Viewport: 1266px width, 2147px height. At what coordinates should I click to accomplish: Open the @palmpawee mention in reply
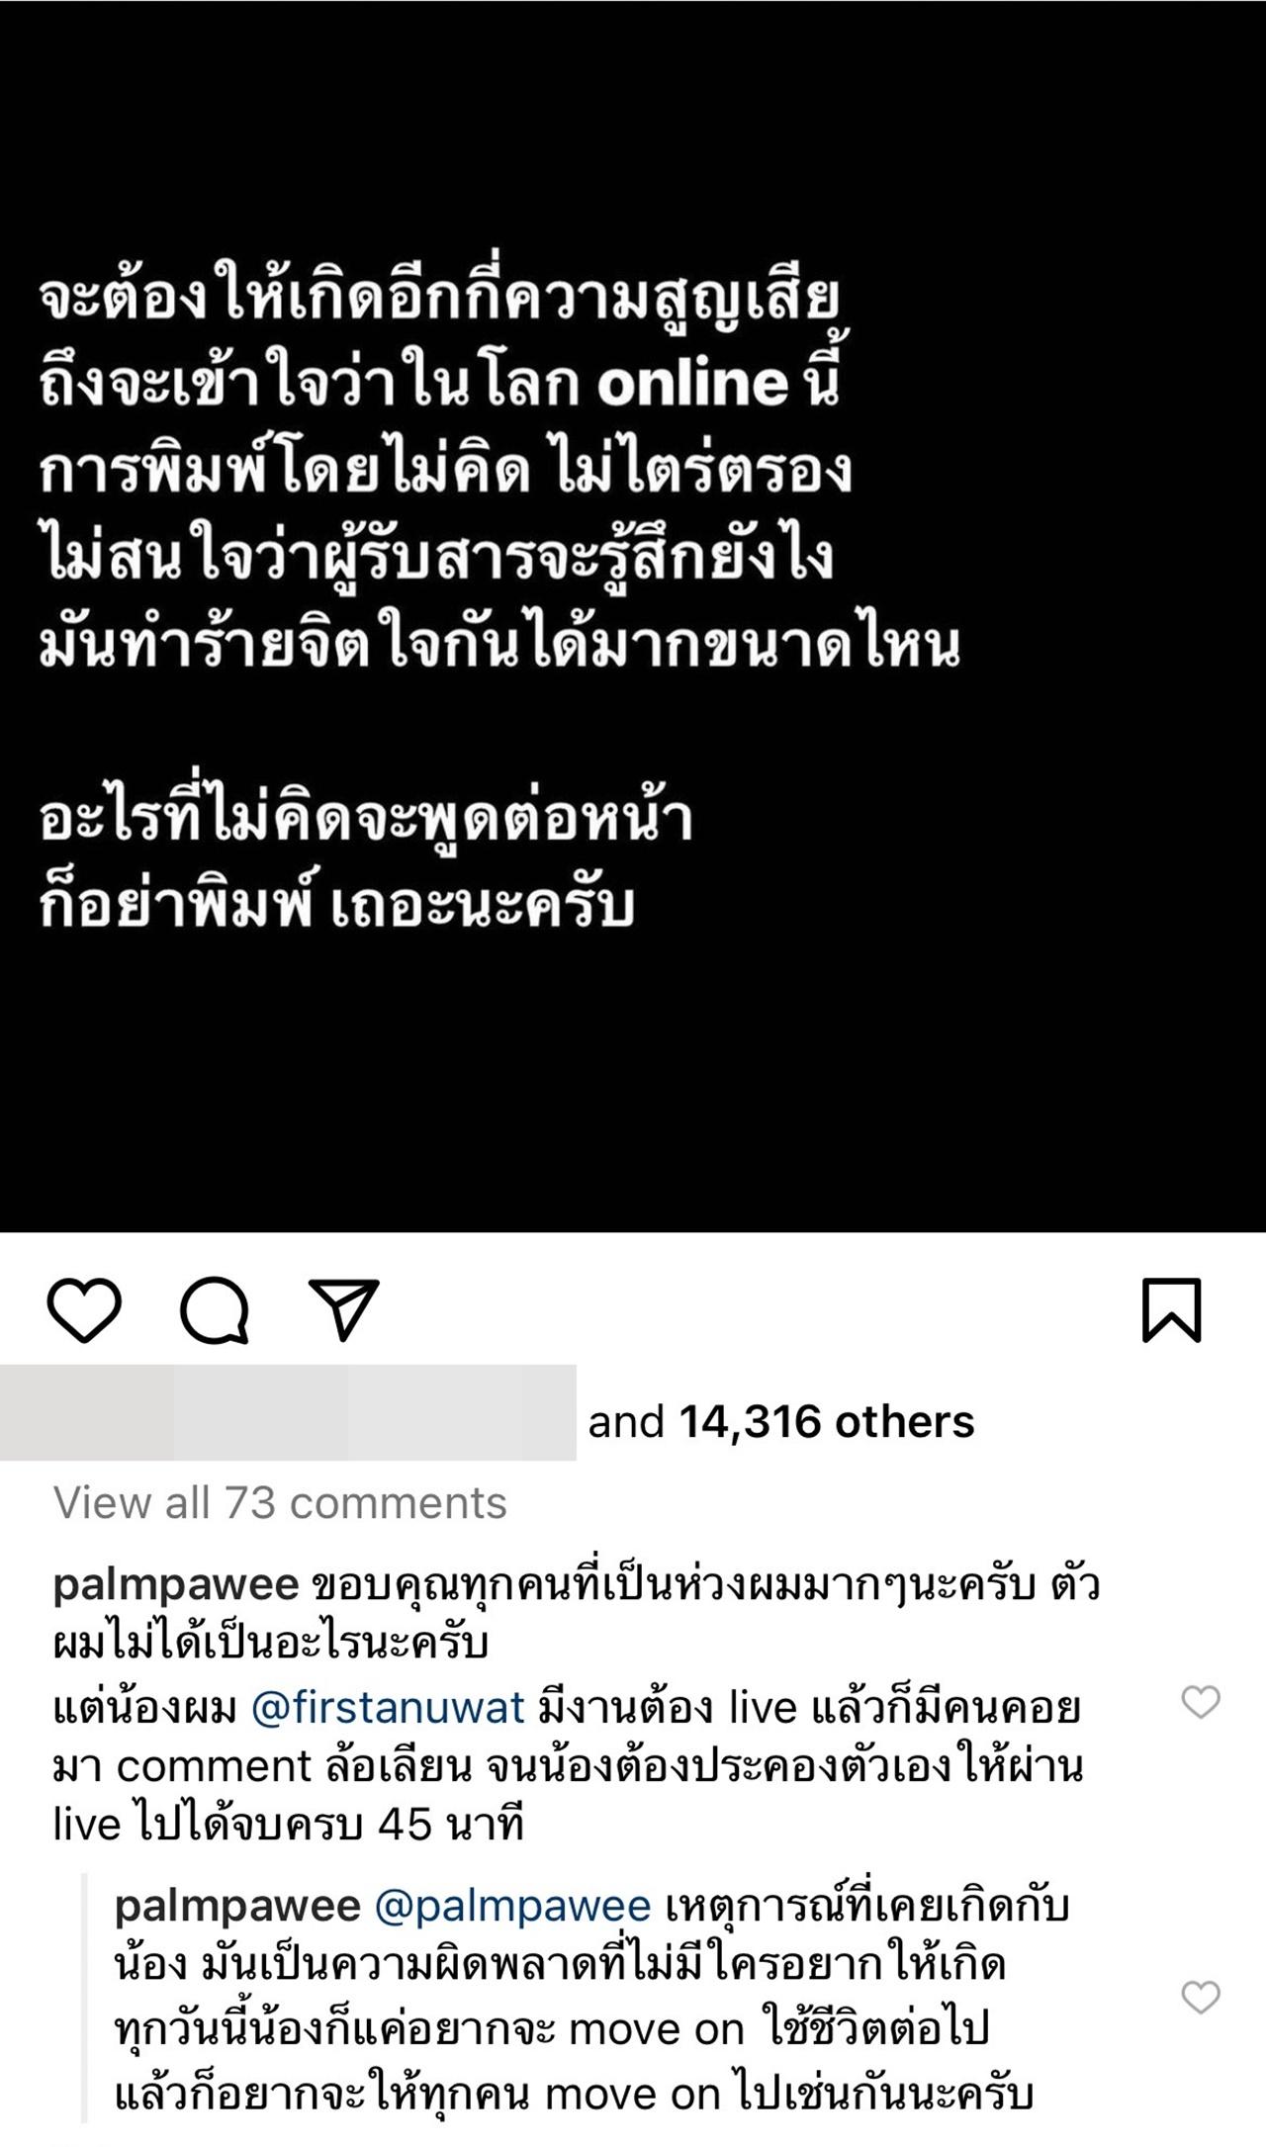(x=512, y=1906)
